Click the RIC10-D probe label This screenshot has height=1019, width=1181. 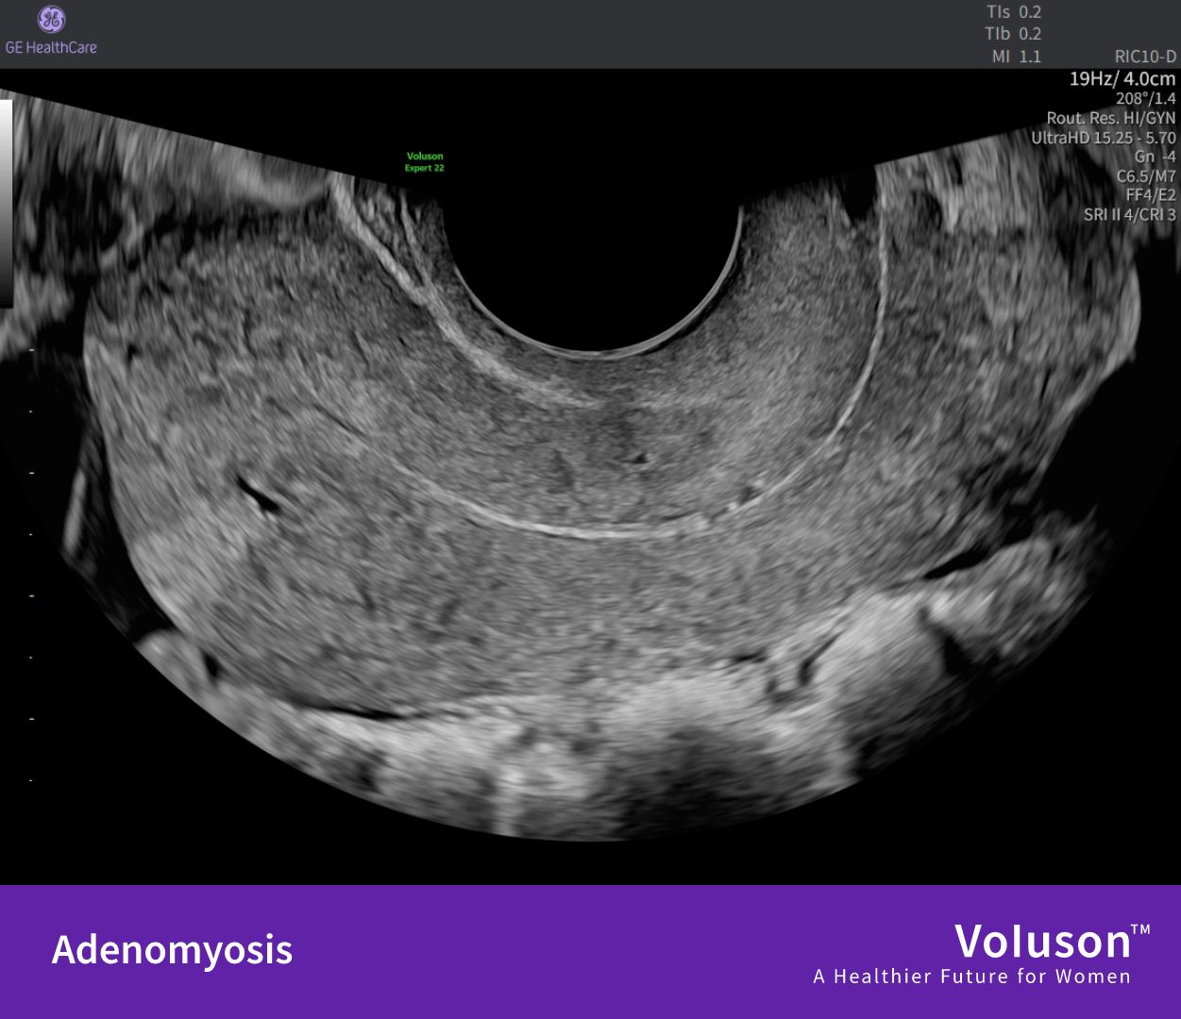pyautogui.click(x=1145, y=57)
